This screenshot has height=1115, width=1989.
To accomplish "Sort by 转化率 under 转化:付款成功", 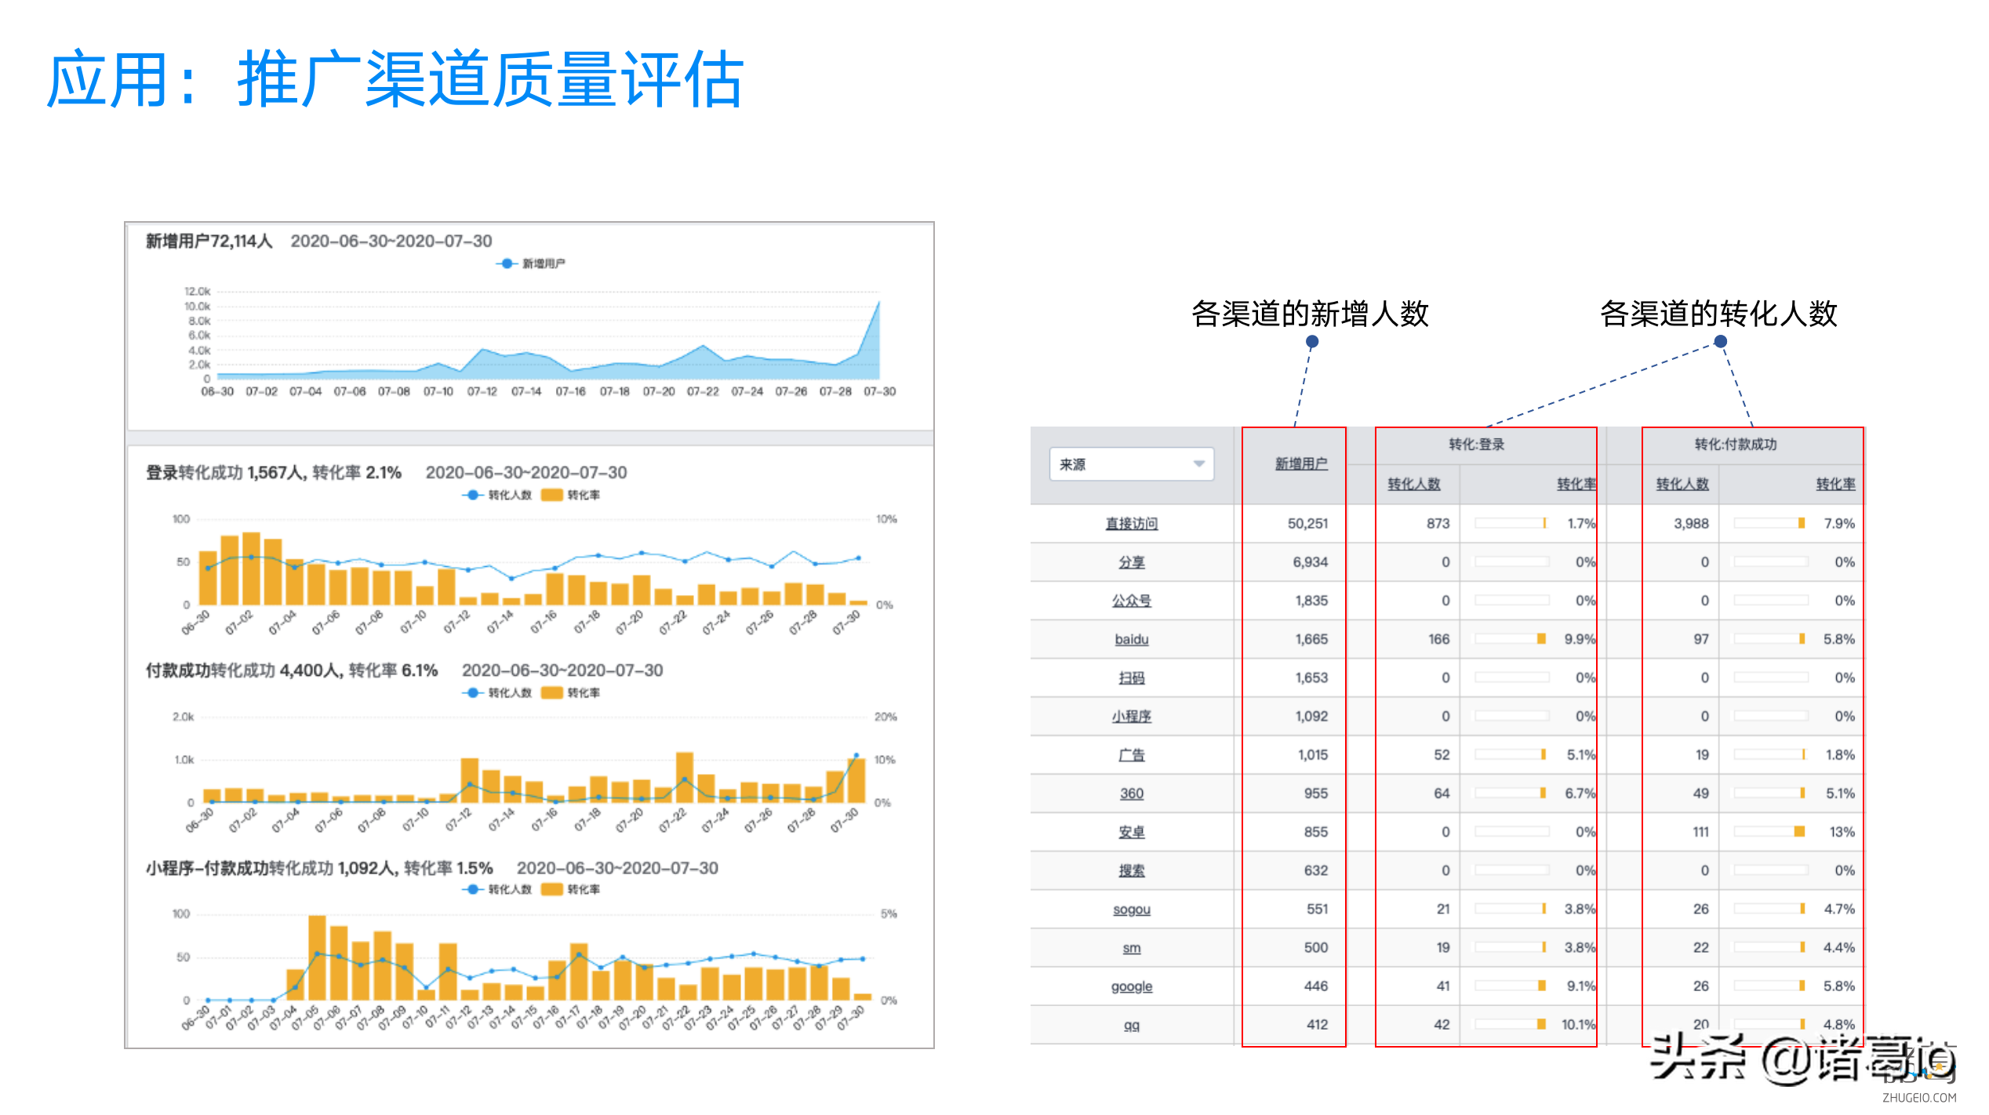I will 1834,484.
